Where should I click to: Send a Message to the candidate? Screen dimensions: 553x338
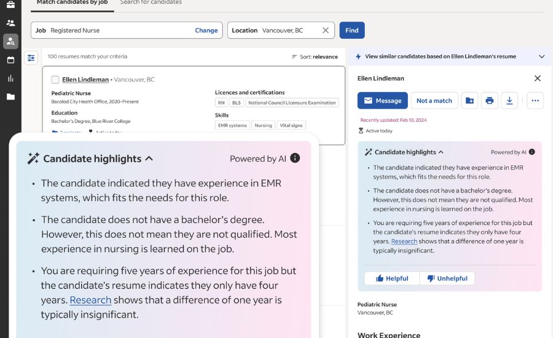point(383,101)
